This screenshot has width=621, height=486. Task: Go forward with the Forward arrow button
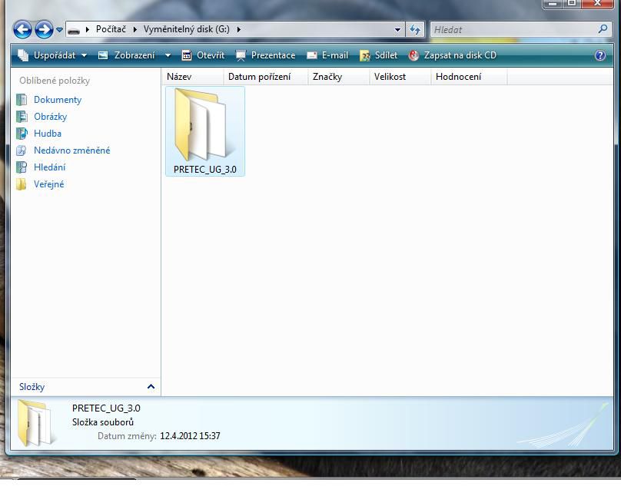[44, 30]
